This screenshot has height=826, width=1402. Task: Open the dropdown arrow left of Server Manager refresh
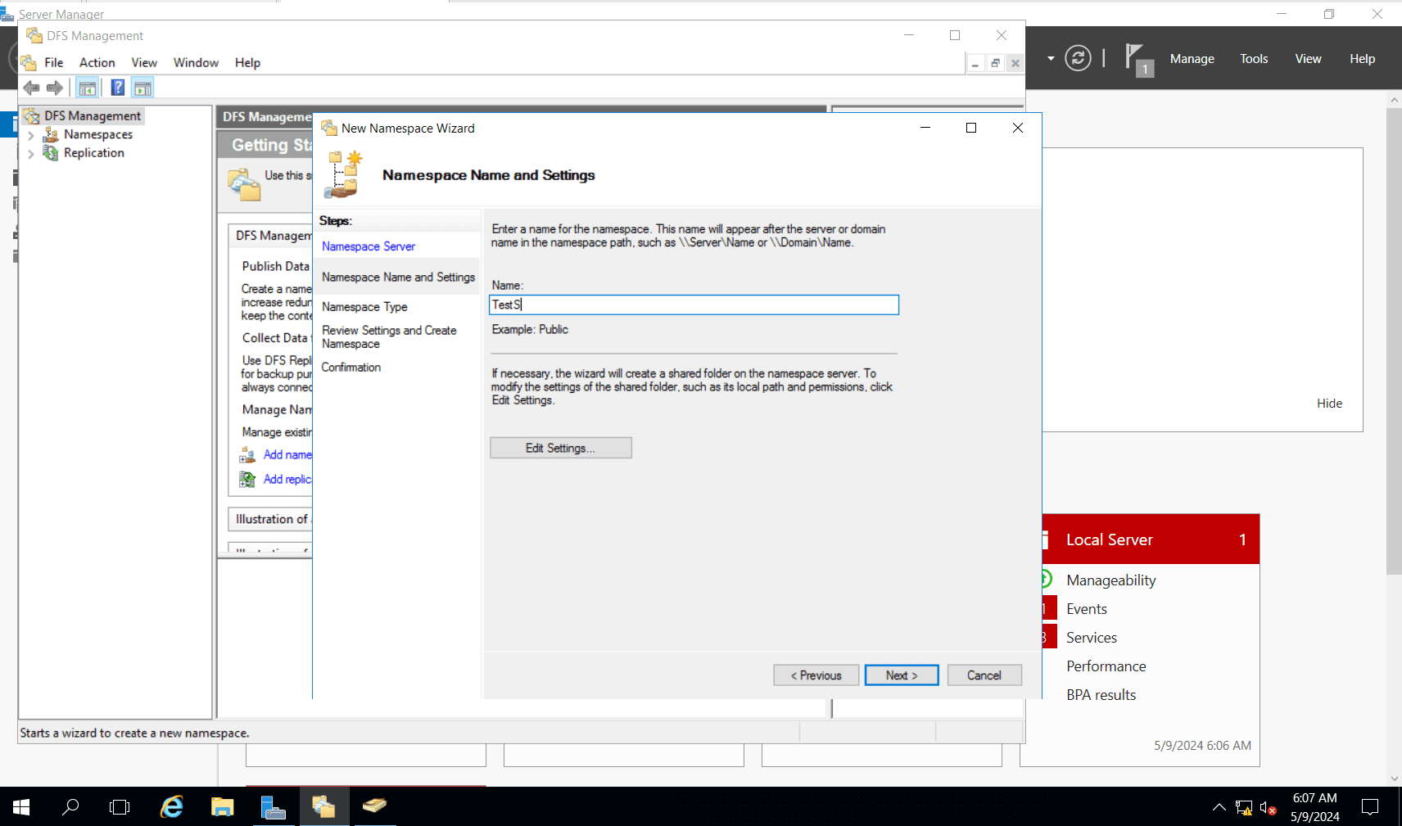click(x=1051, y=58)
